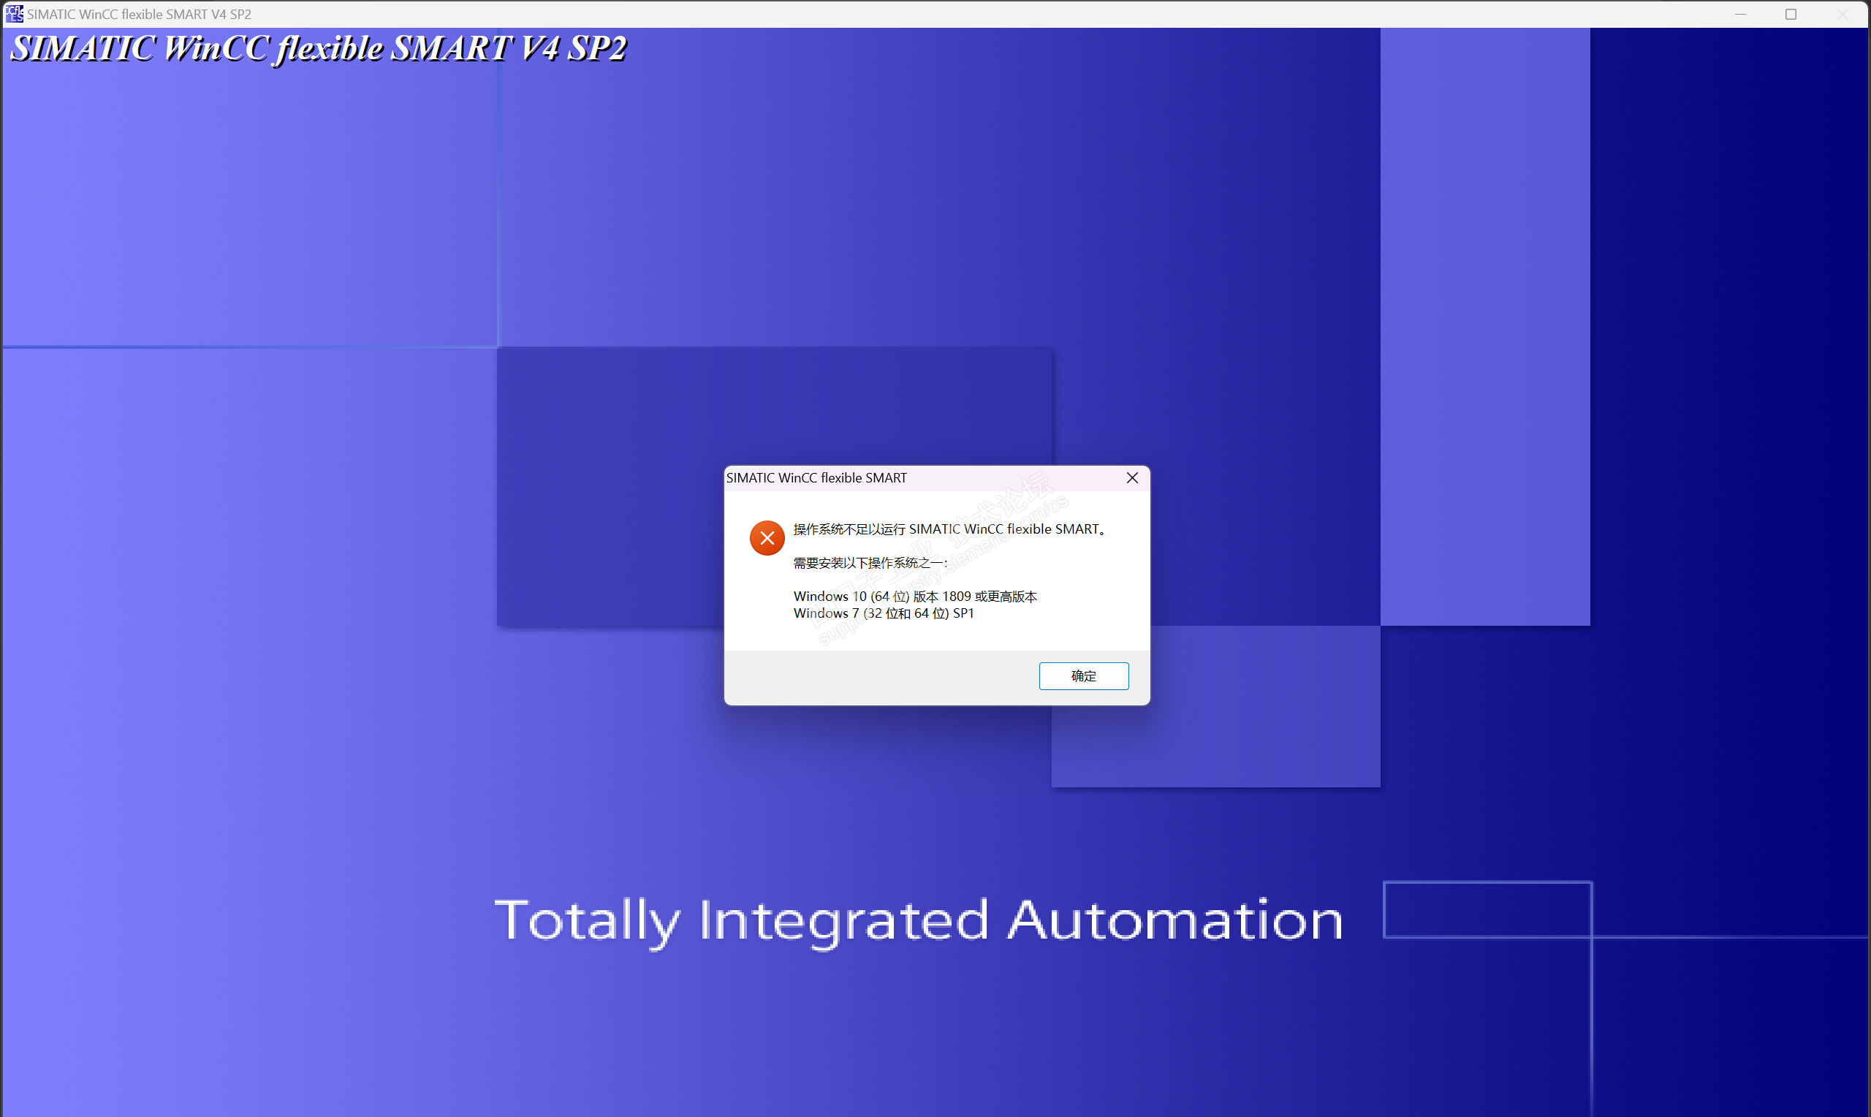Image resolution: width=1871 pixels, height=1117 pixels.
Task: Close the main WinCC setup window
Action: click(x=1842, y=15)
